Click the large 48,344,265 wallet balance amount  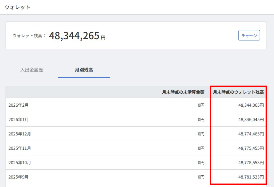[x=74, y=36]
